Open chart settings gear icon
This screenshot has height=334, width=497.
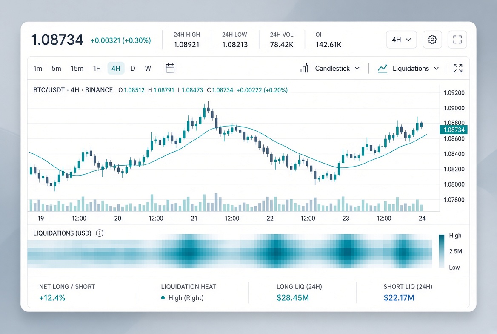click(x=432, y=40)
